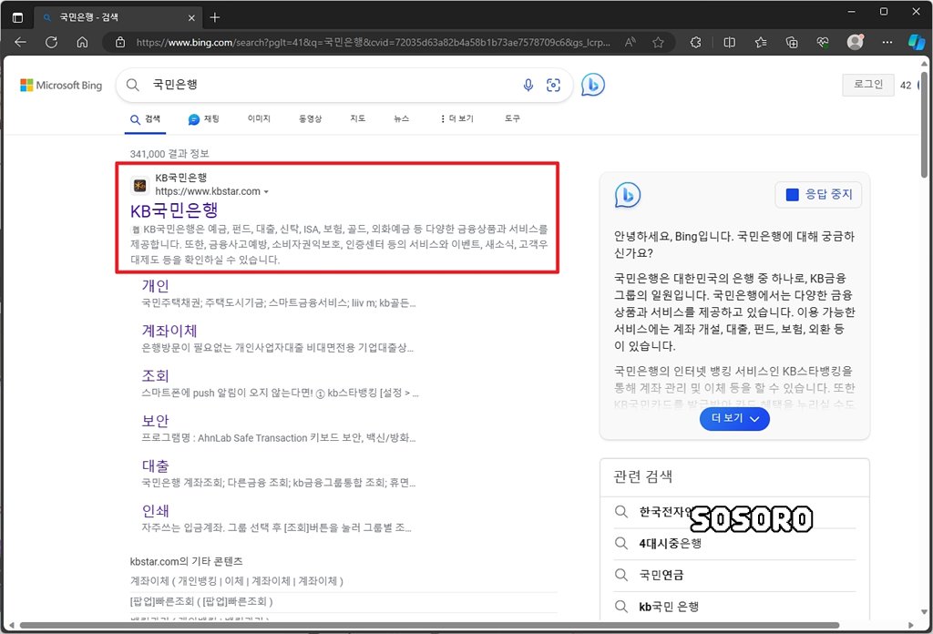This screenshot has height=634, width=933.
Task: Open the tab actions menu icon
Action: 18,17
